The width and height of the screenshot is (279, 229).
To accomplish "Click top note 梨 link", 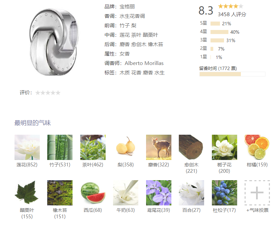I will 134,26.
